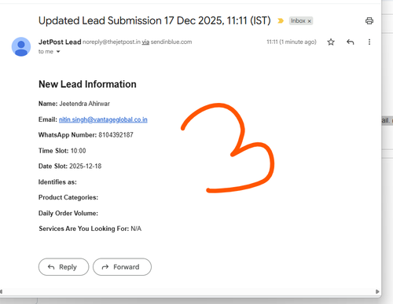Click Date Slot value 2025-12-18
Viewport: 393px width, 304px height.
tap(85, 167)
